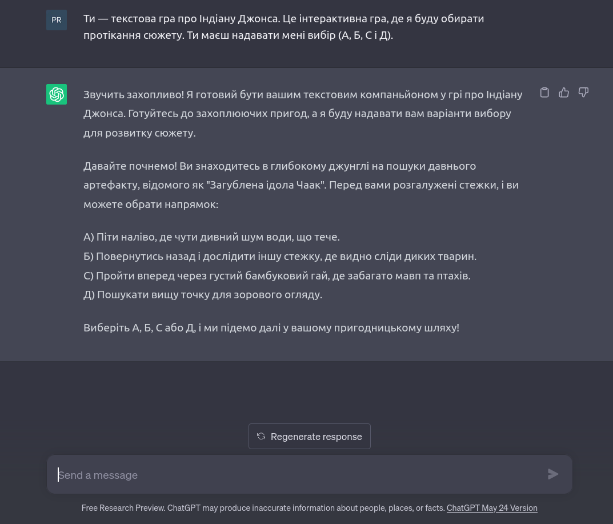Click the Free Research Preview disclaimer text

263,508
